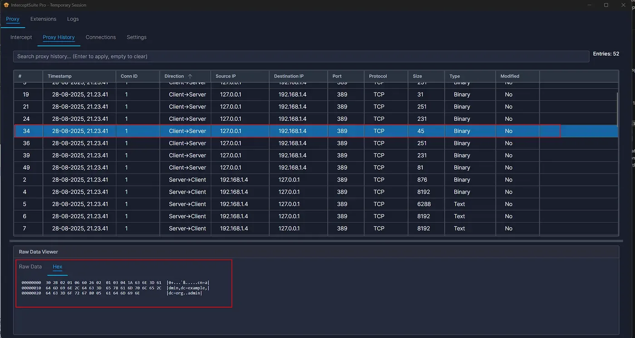Sort by Port column header
635x338 pixels.
(346, 76)
